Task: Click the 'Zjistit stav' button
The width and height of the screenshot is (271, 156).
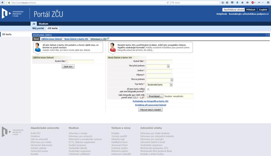Action: [68, 67]
